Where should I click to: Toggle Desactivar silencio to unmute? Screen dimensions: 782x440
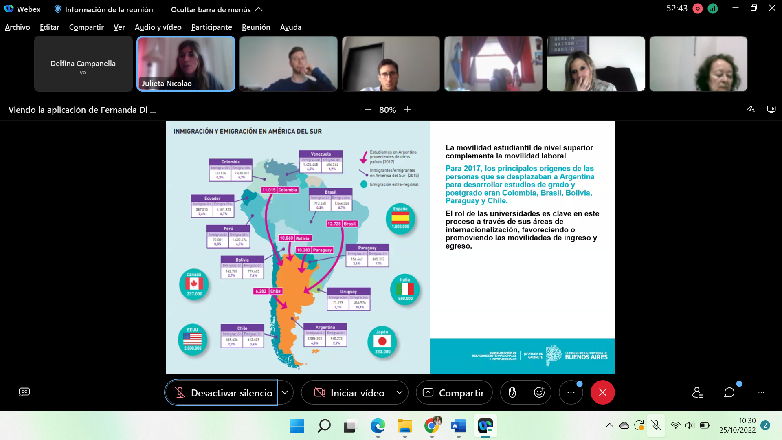(222, 393)
